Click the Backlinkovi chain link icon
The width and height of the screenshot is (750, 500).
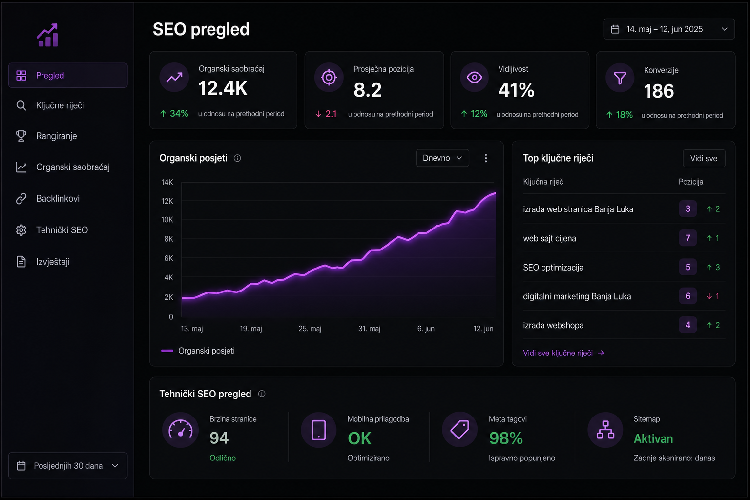point(21,198)
